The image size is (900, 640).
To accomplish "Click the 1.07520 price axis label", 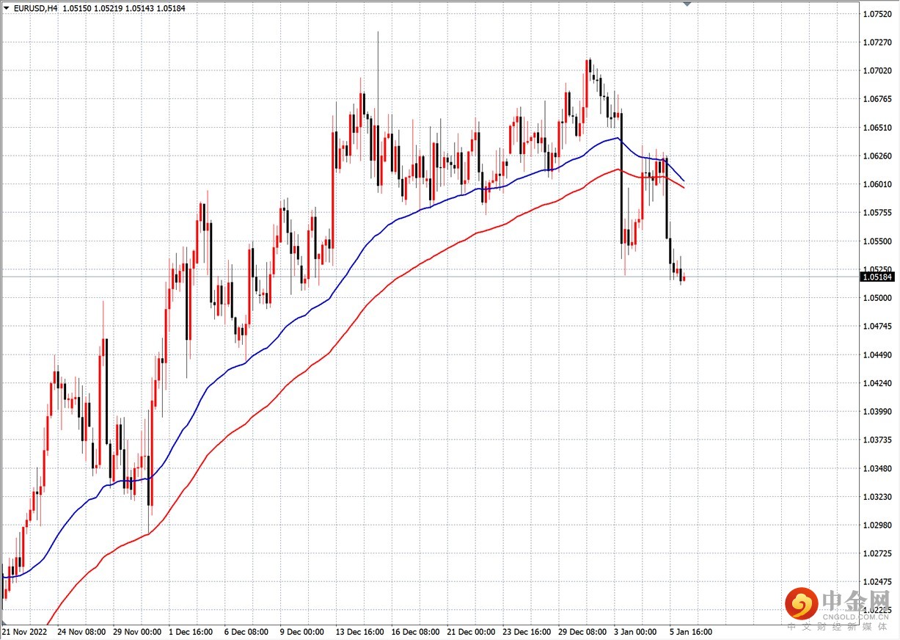I will 877,14.
